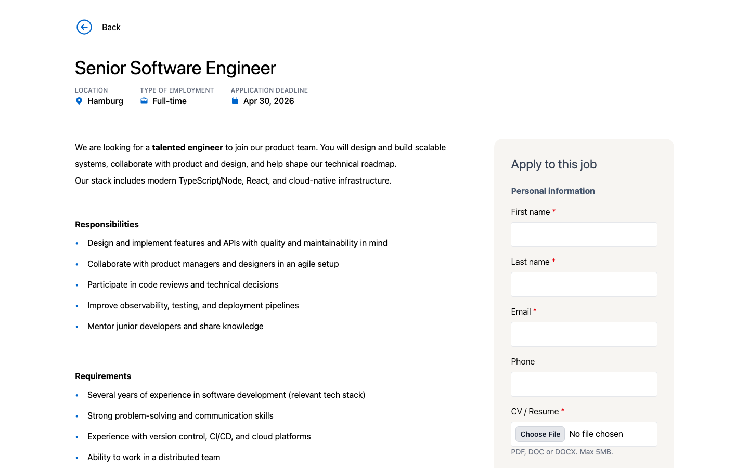Click 'Design and implement features' bullet text
Viewport: 749px width, 468px height.
(x=237, y=243)
